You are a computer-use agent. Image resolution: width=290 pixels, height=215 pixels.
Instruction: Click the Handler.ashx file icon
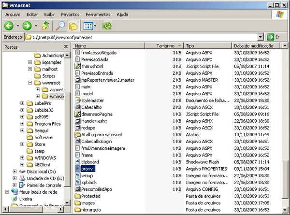[x=77, y=121]
